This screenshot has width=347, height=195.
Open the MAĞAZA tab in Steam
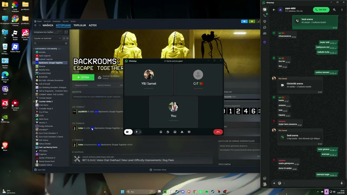(48, 25)
